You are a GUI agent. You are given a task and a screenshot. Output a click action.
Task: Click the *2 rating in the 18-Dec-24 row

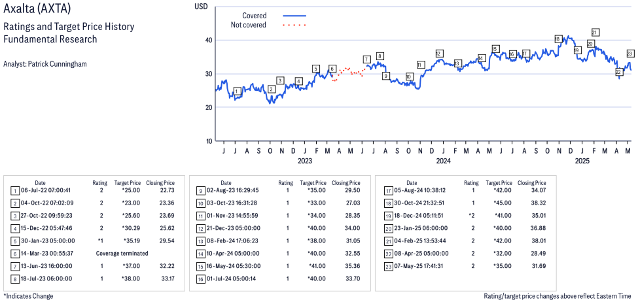471,216
